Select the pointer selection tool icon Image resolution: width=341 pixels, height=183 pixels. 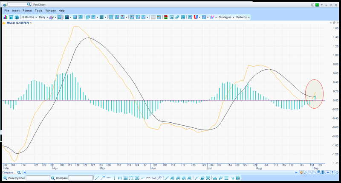(172, 17)
